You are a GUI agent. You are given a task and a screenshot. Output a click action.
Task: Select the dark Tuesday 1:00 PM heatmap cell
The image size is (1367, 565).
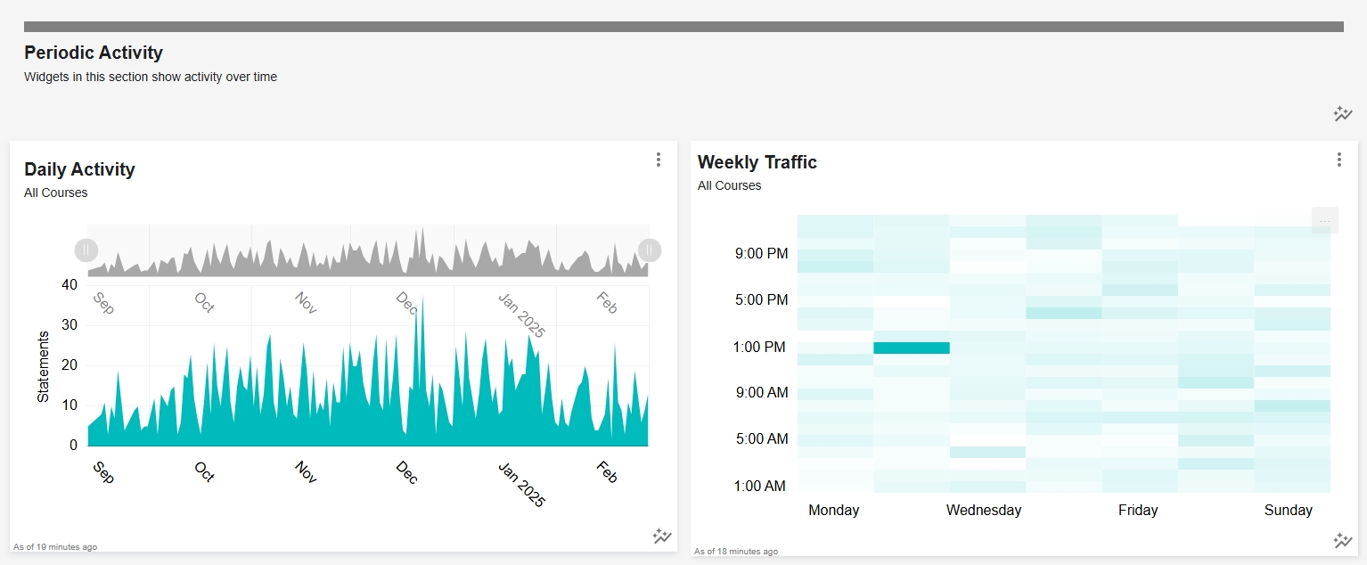[912, 348]
